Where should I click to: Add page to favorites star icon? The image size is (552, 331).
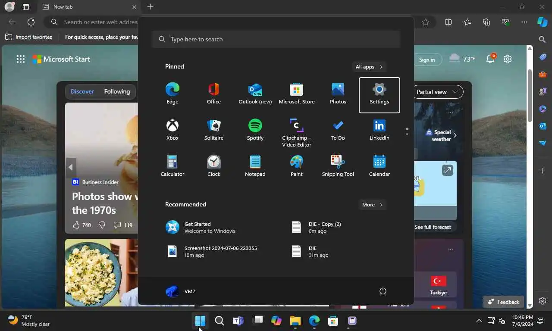426,22
